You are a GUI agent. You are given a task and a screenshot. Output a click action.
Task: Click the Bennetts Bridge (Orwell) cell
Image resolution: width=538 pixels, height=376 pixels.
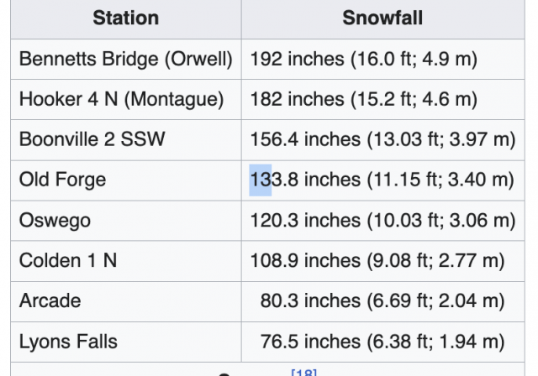(x=125, y=60)
